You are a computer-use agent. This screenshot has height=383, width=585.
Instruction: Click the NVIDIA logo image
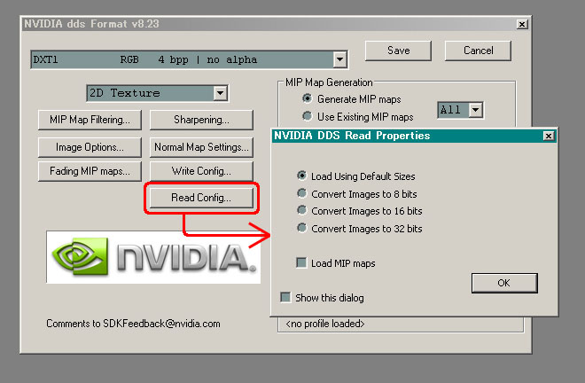pos(153,257)
